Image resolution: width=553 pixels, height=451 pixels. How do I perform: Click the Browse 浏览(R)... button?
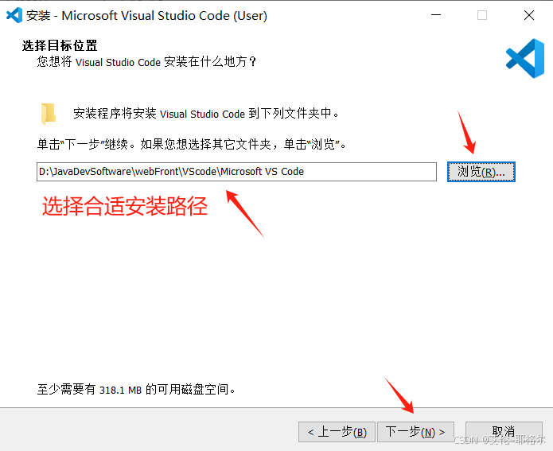pyautogui.click(x=481, y=172)
